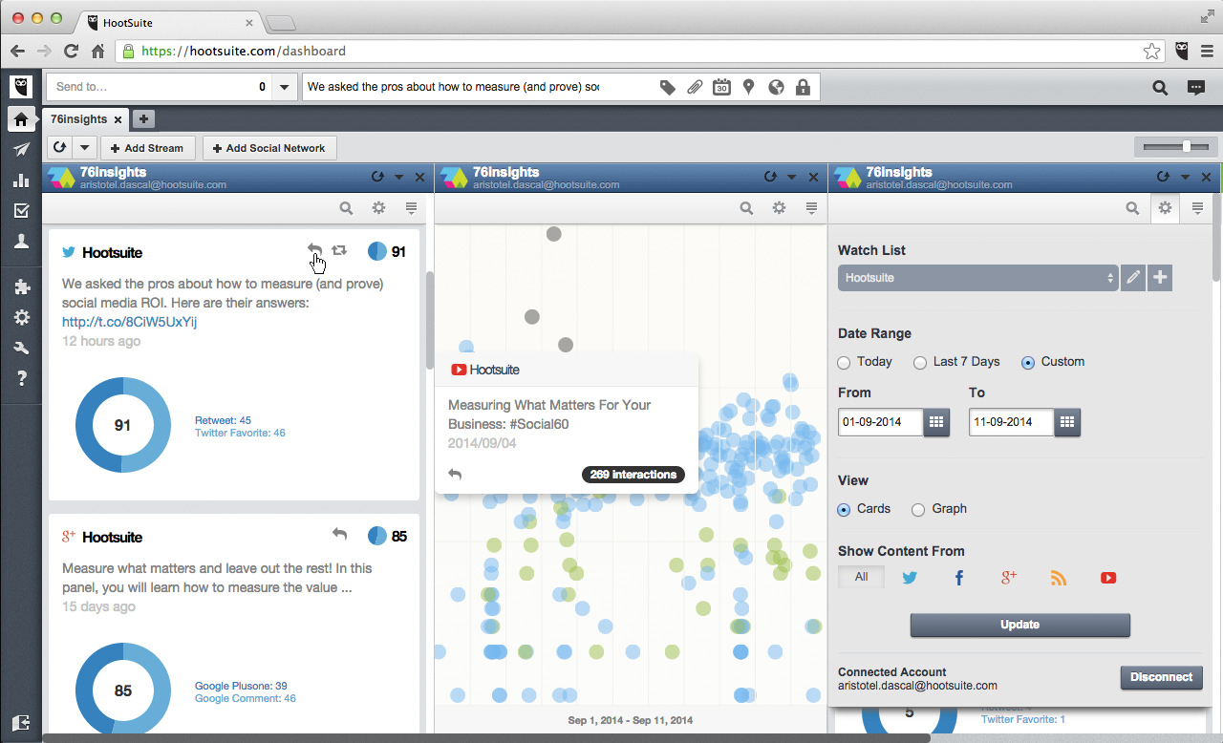Screen dimensions: 1223x743
Task: Click the tag icon in compose bar
Action: point(668,87)
